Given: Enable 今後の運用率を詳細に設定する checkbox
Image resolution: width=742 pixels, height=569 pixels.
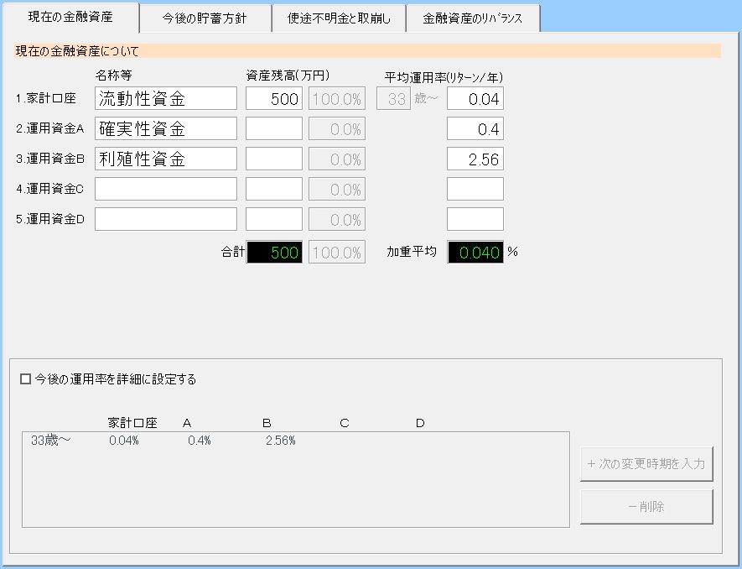Looking at the screenshot, I should point(25,379).
